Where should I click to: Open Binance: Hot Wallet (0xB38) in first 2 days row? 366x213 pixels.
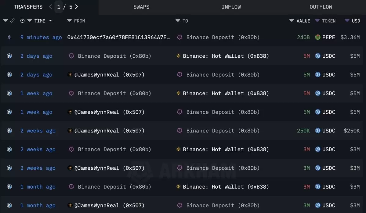pos(226,56)
